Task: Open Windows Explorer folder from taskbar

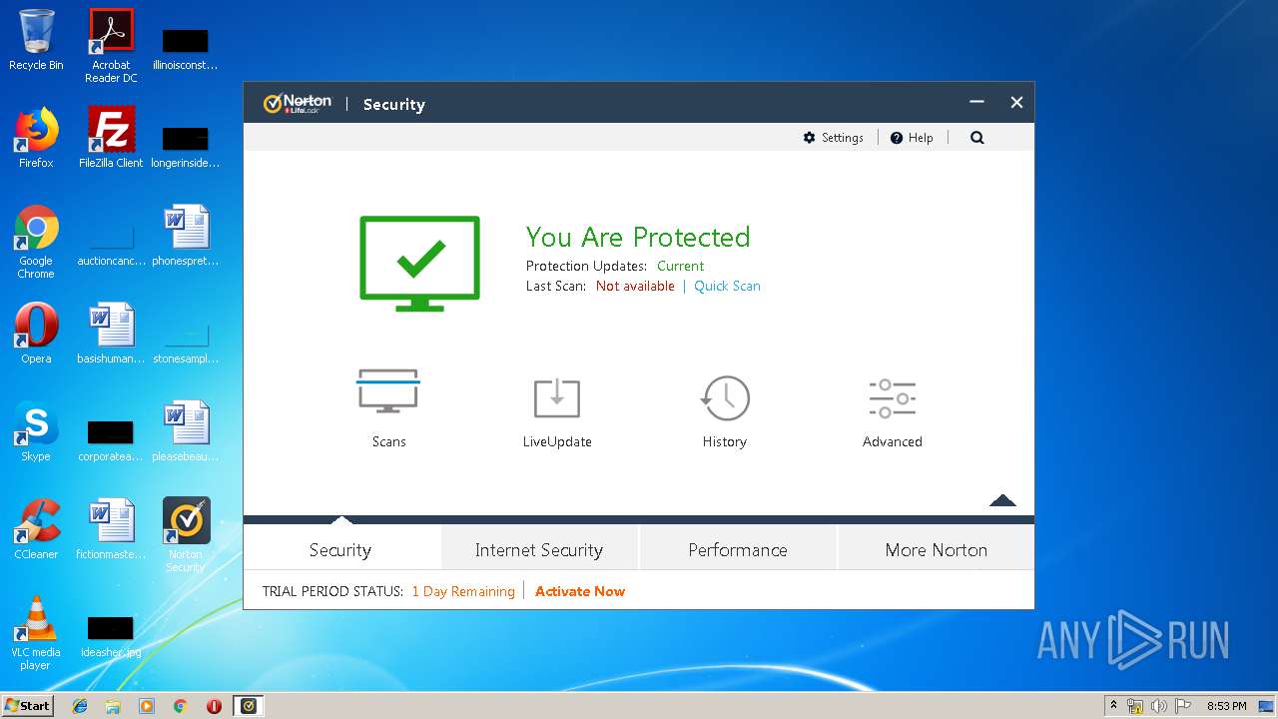Action: pos(113,706)
